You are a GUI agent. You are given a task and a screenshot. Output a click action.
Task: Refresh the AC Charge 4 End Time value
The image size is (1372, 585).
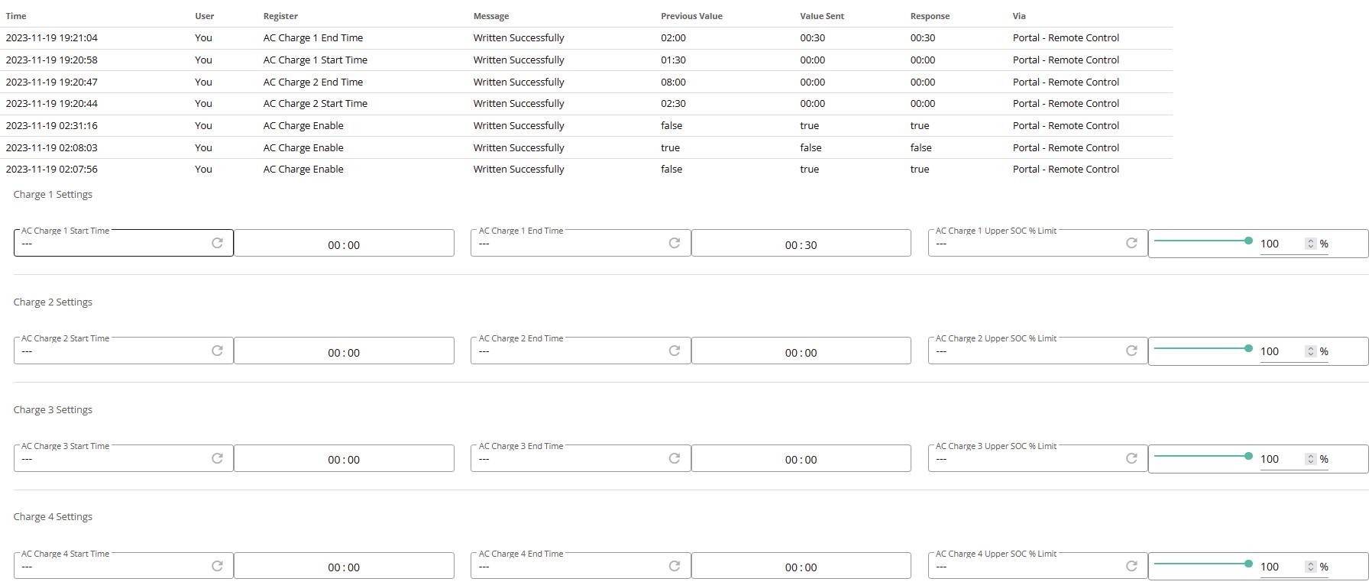(x=674, y=566)
